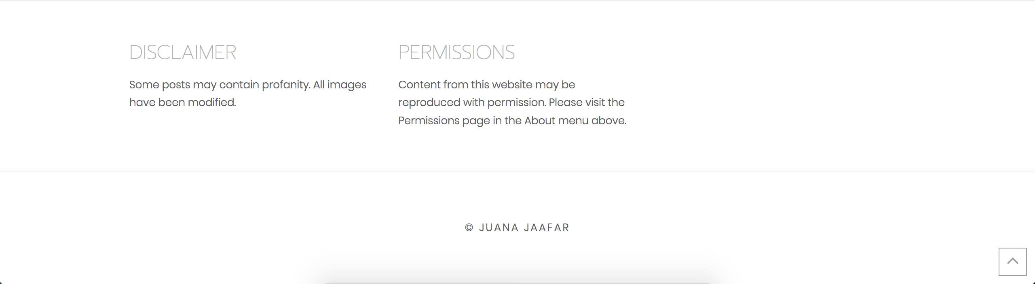Screen dimensions: 1035x284
Task: Click 'Permissions page in the About menu above.'
Action: pyautogui.click(x=512, y=121)
